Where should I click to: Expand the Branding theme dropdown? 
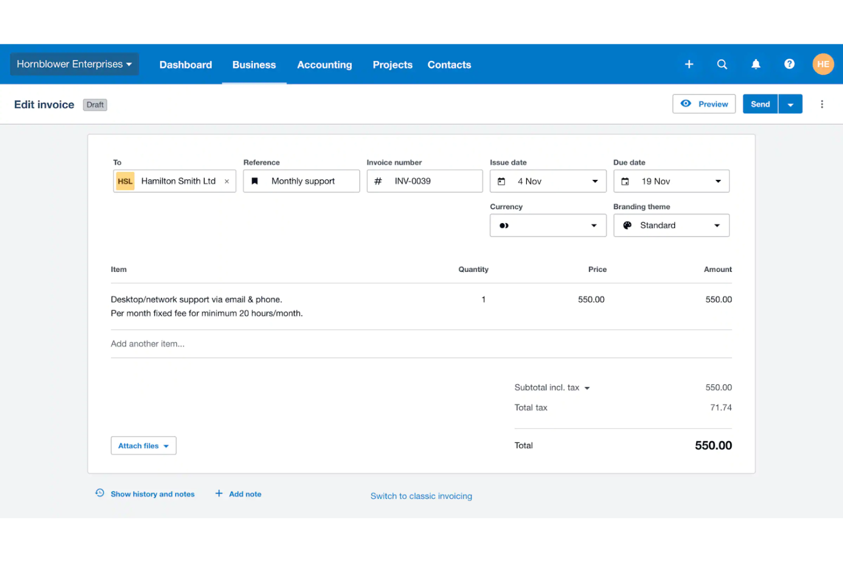pyautogui.click(x=717, y=225)
